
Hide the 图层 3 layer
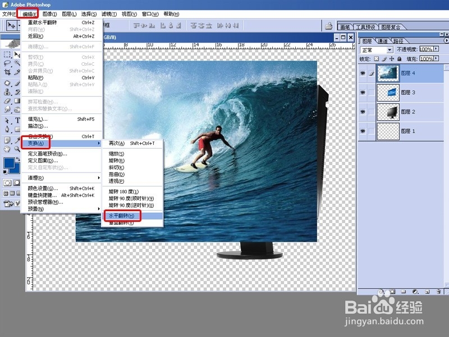[x=362, y=91]
